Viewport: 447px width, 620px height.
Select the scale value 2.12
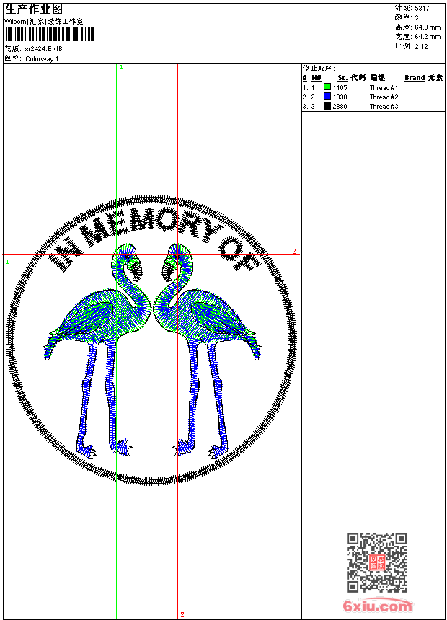pos(421,46)
